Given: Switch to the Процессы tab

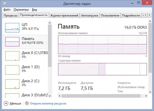Looking at the screenshot, I should coord(11,15).
